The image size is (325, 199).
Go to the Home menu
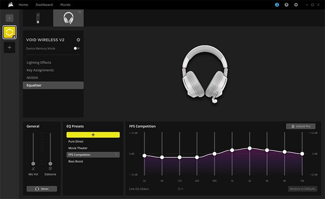pos(23,5)
